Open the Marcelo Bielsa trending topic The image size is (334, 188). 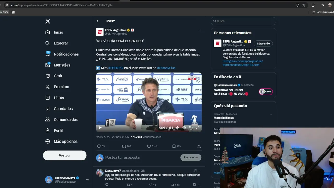(224, 118)
